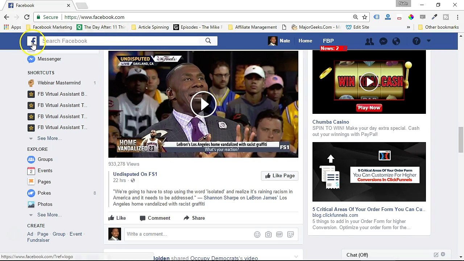The image size is (464, 261).
Task: Click the zoom magnifier in address bar
Action: [x=356, y=17]
